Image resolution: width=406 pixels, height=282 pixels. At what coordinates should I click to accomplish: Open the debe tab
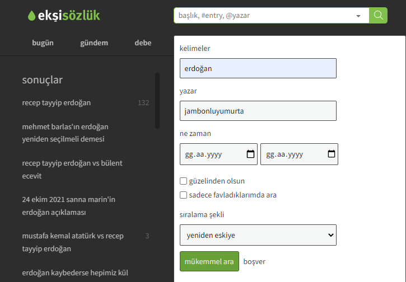point(143,43)
